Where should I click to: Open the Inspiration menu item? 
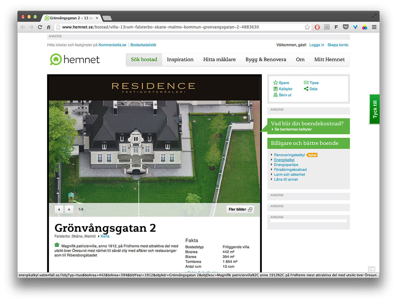(x=180, y=60)
